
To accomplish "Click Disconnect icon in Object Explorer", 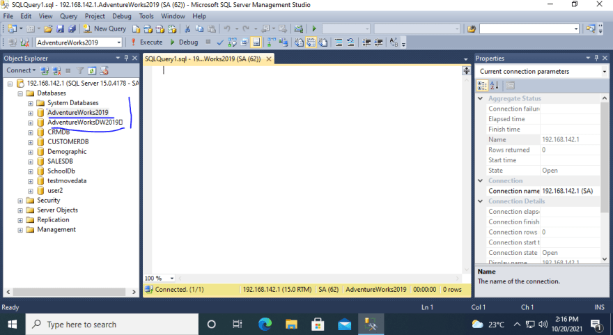I will tap(56, 71).
